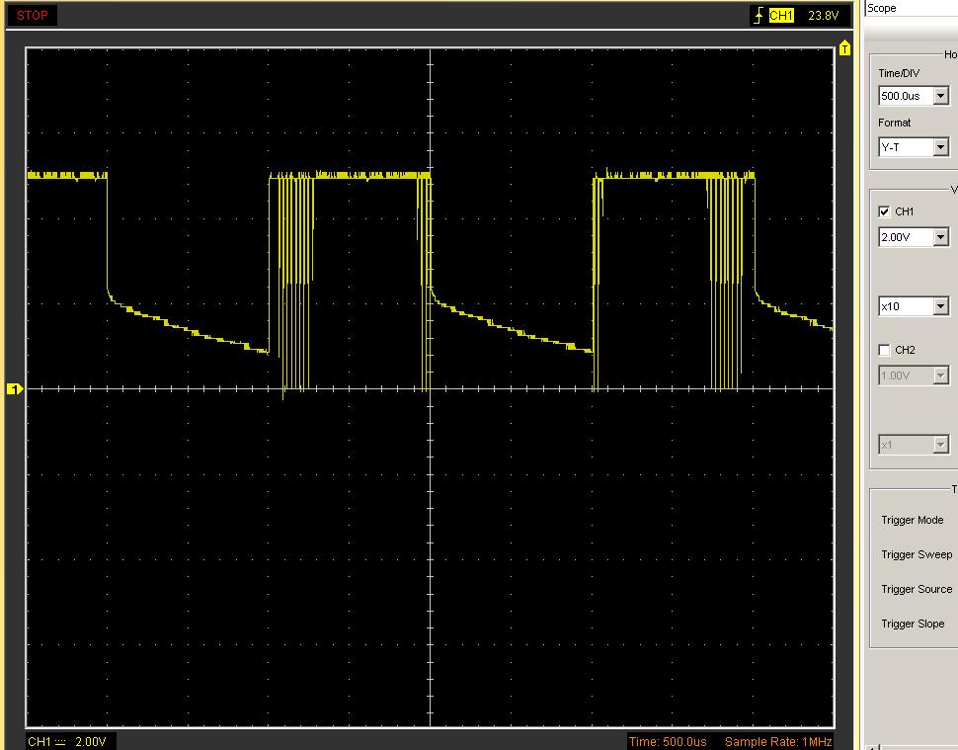Enable the CH2 channel checkbox

click(884, 350)
